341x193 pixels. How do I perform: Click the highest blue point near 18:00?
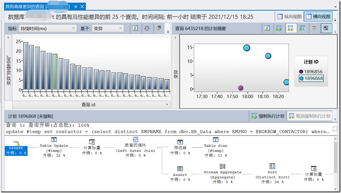pyautogui.click(x=247, y=48)
